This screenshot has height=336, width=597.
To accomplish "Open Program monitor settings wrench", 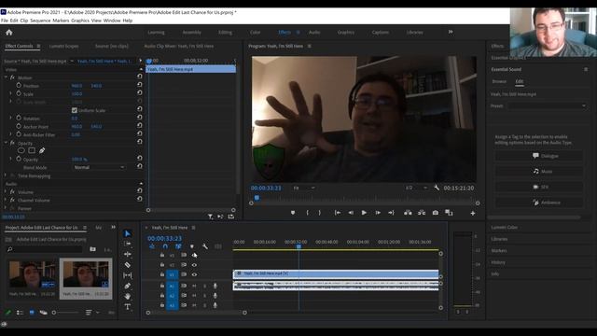I will pos(437,188).
